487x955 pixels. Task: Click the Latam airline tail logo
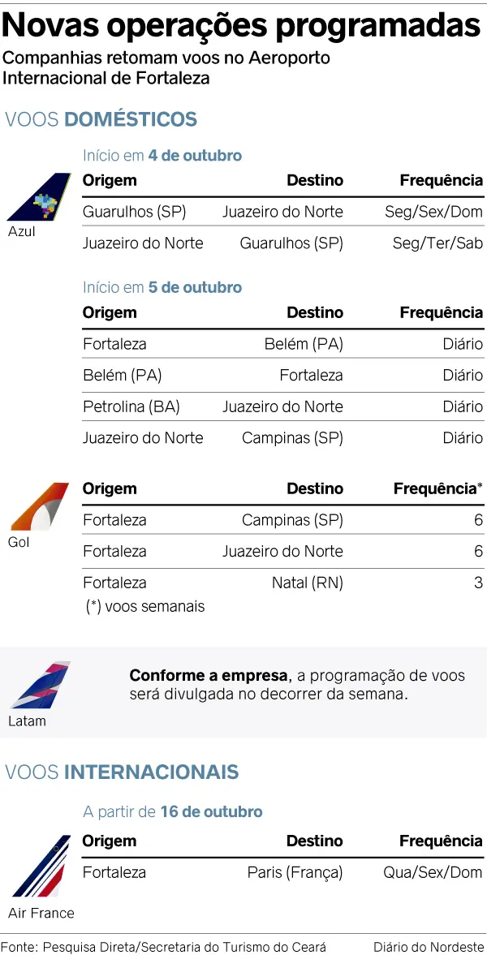pos(41,686)
